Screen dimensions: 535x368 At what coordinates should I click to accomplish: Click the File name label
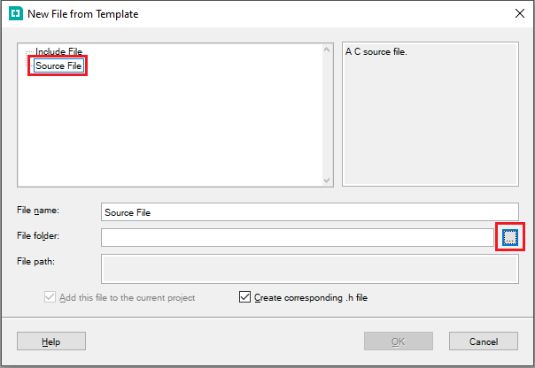(38, 211)
